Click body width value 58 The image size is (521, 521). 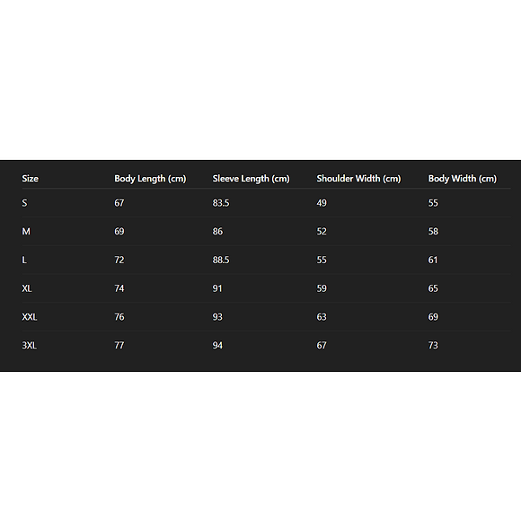click(433, 231)
